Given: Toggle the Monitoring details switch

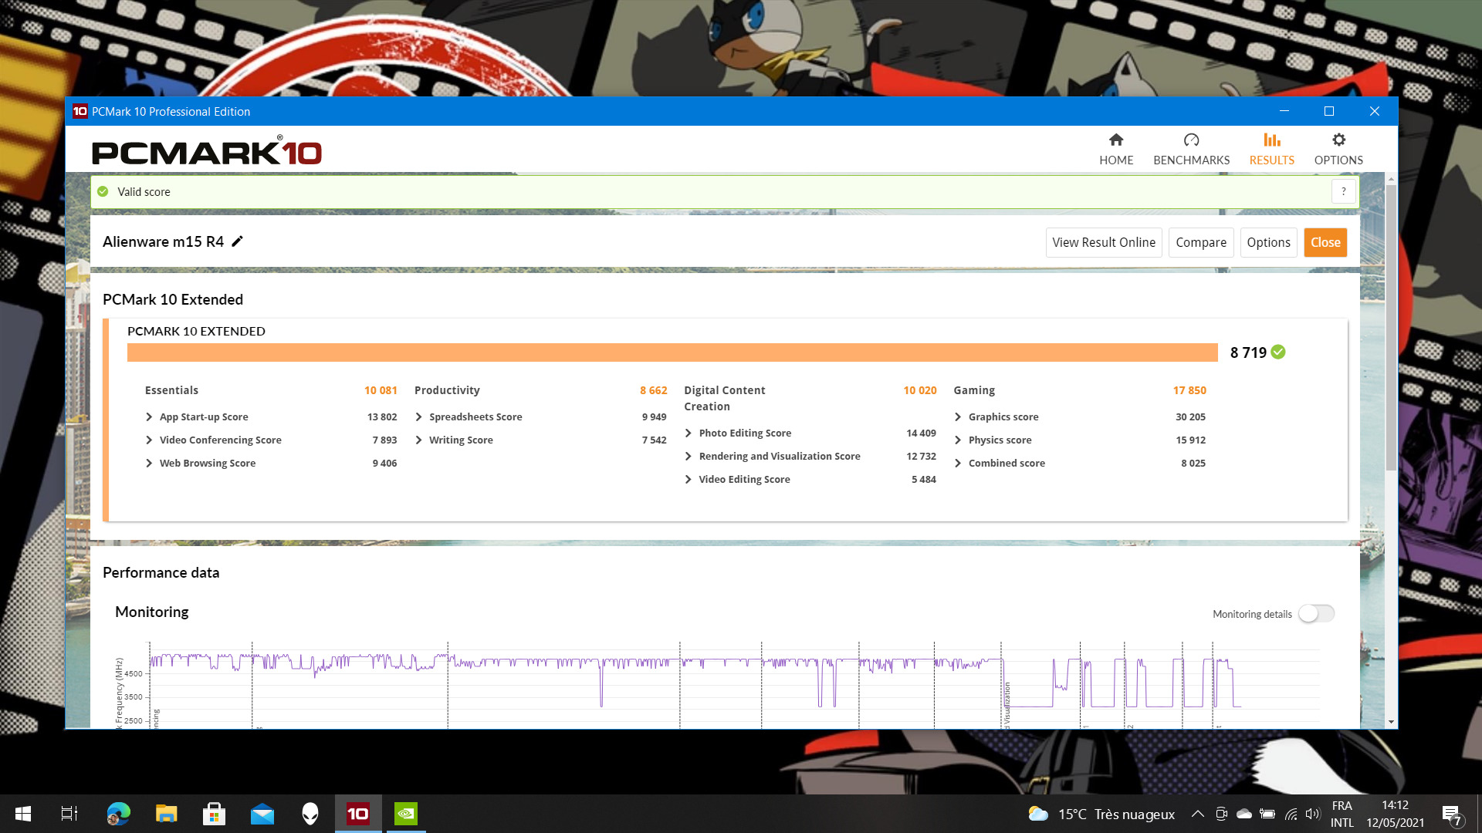Looking at the screenshot, I should pyautogui.click(x=1317, y=613).
